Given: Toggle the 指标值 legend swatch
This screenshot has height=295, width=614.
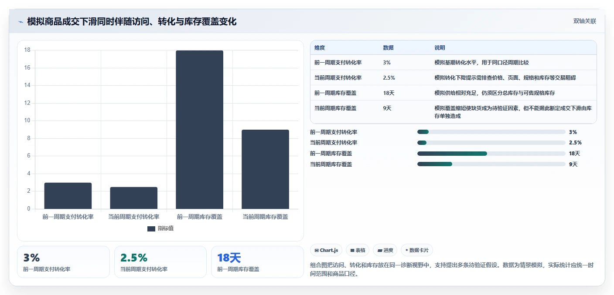Looking at the screenshot, I should (x=151, y=228).
